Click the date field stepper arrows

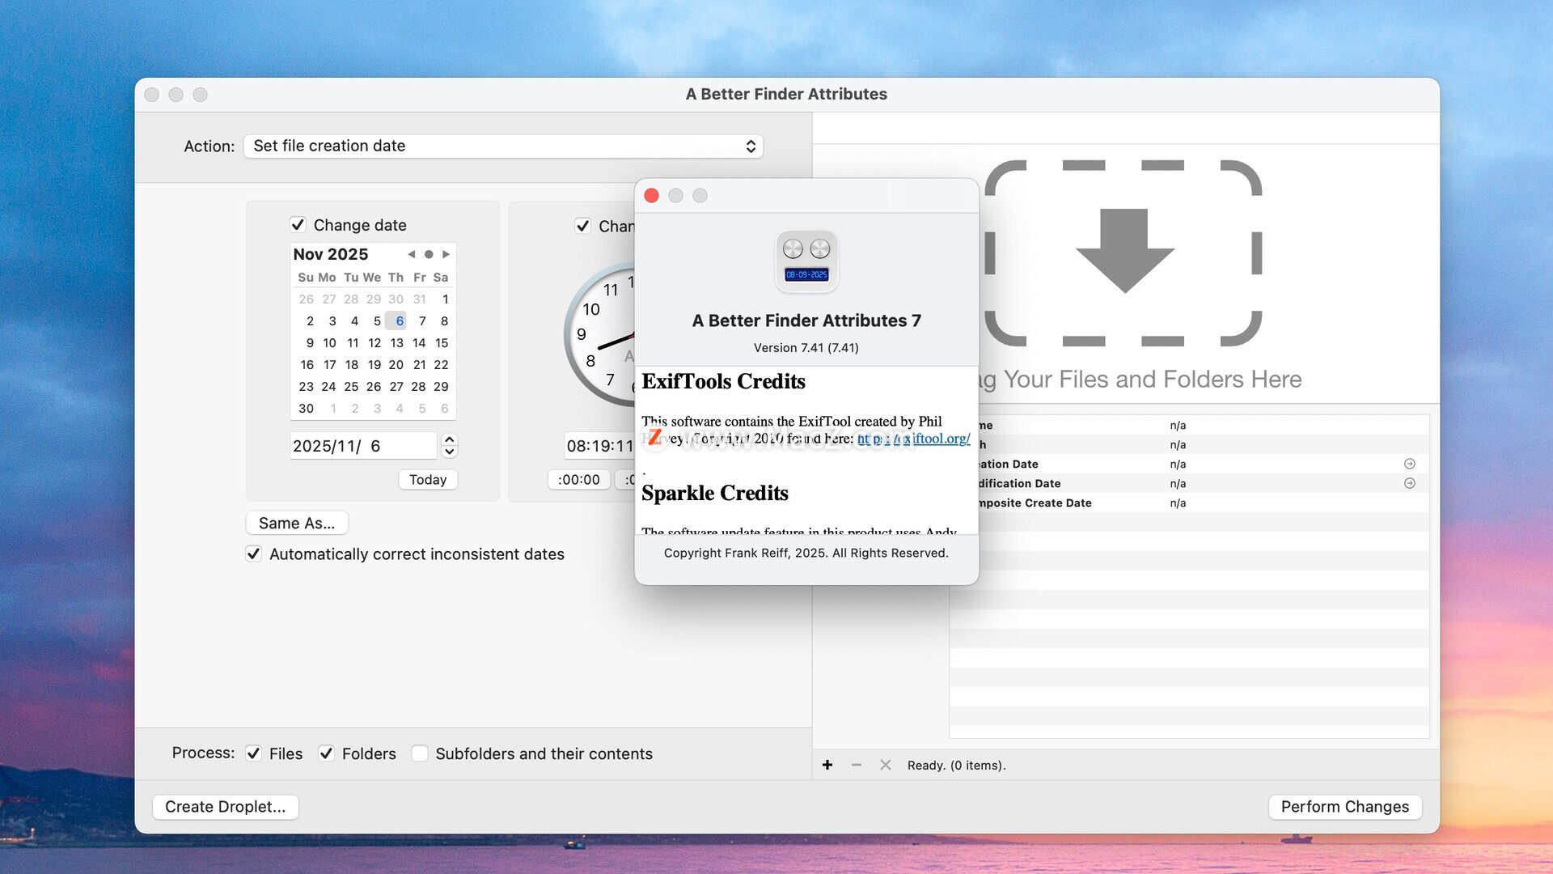click(450, 445)
